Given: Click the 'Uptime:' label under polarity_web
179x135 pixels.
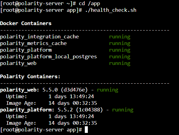Looking at the screenshot, I should (17, 97).
